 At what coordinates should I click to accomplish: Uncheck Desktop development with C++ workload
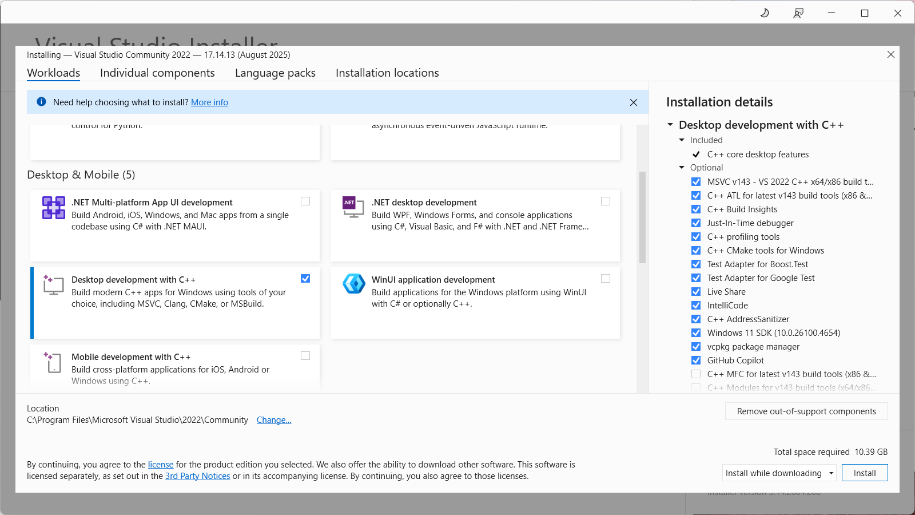(x=305, y=279)
